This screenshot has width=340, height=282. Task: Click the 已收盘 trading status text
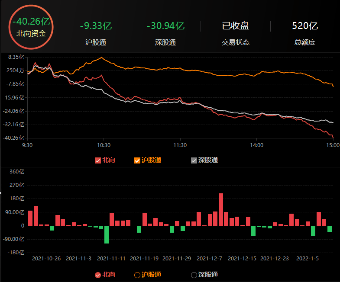(x=236, y=26)
